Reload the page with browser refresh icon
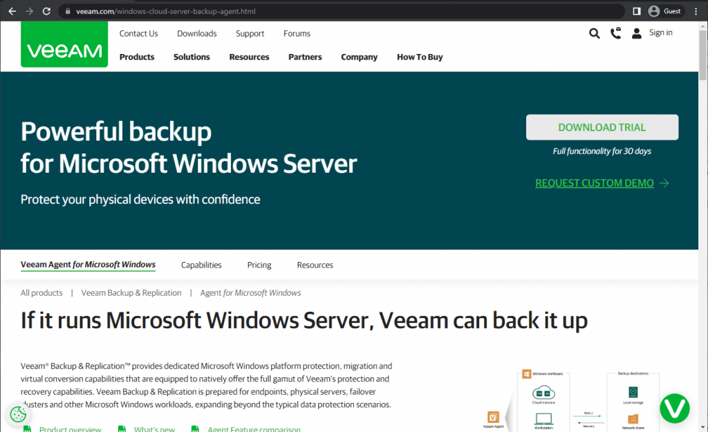The image size is (708, 432). [x=46, y=11]
